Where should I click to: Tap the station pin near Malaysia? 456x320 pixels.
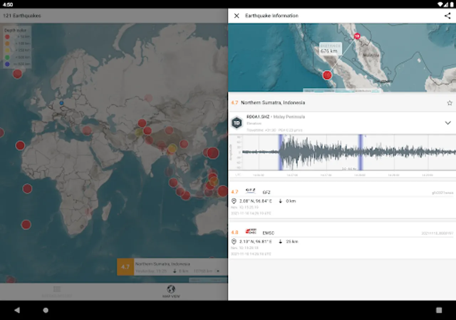(357, 36)
